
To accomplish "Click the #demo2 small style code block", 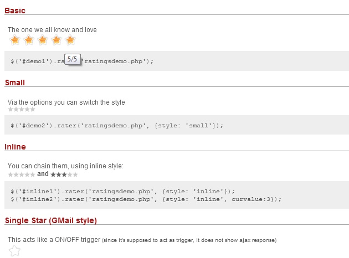I will [177, 126].
